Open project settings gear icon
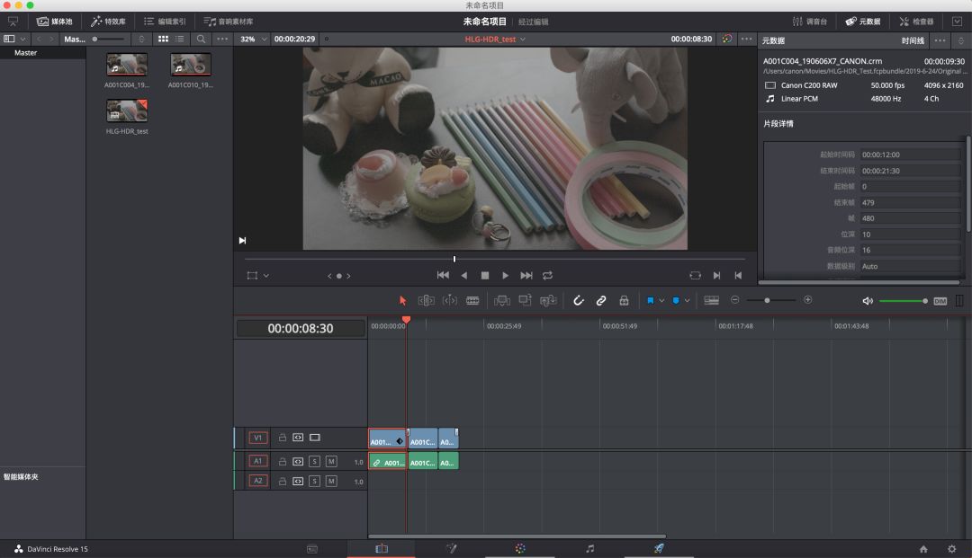 (951, 548)
